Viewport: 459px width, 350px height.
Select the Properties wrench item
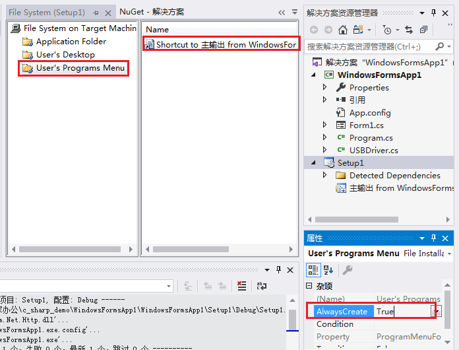click(363, 87)
